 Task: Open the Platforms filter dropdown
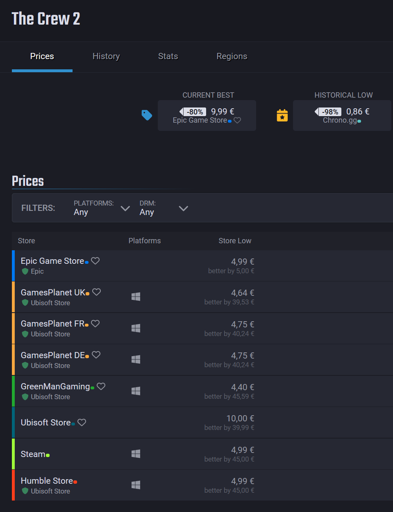pyautogui.click(x=102, y=208)
